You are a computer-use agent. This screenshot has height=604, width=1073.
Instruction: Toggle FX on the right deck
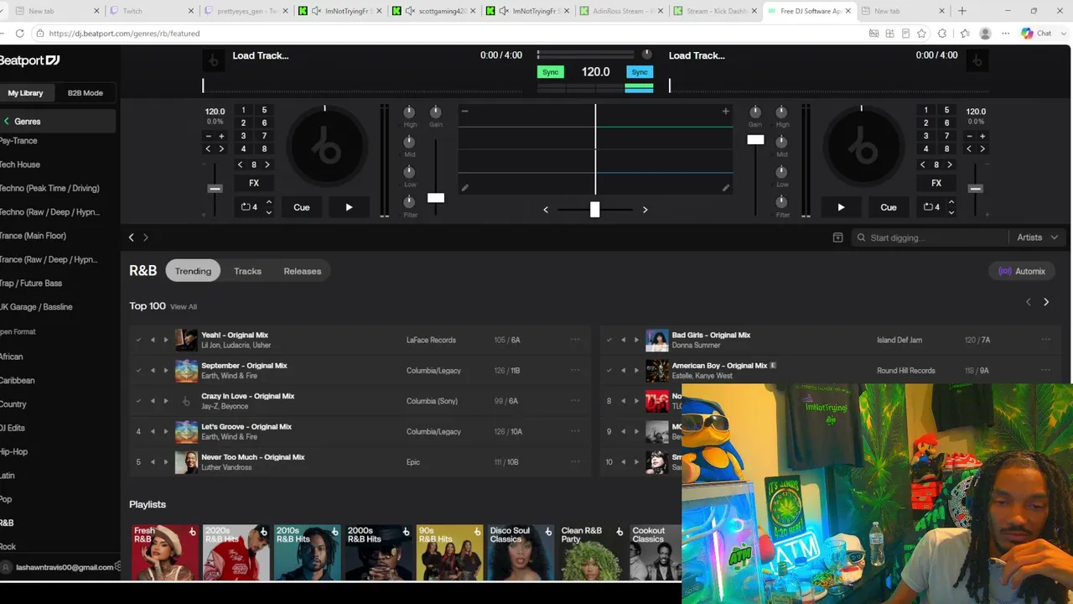[936, 183]
